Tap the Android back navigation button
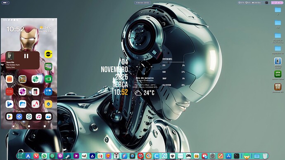Screen dimensions: 285x160 (13, 126)
